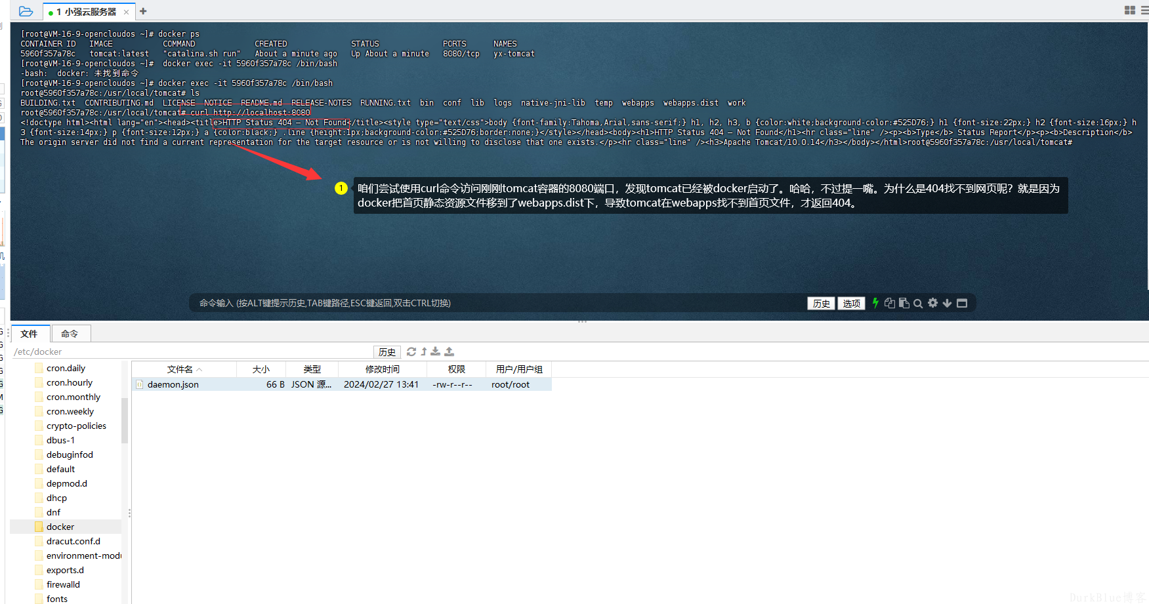Sort by 用户/用户组 column header
The height and width of the screenshot is (604, 1149).
(519, 369)
